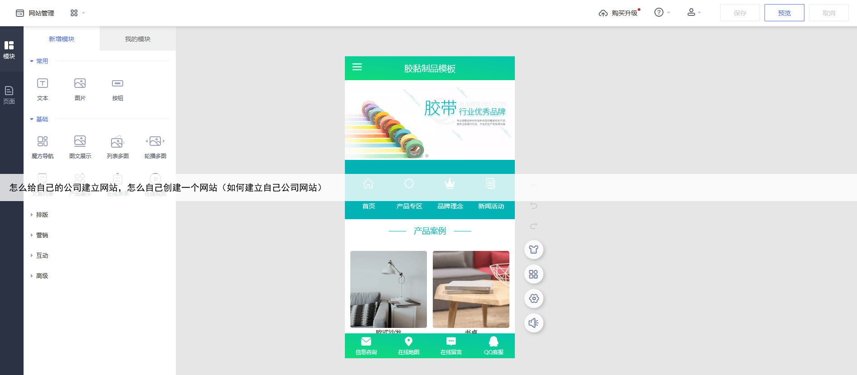Switch to the 我的模块 tab
Viewport: 857px width, 375px height.
138,39
